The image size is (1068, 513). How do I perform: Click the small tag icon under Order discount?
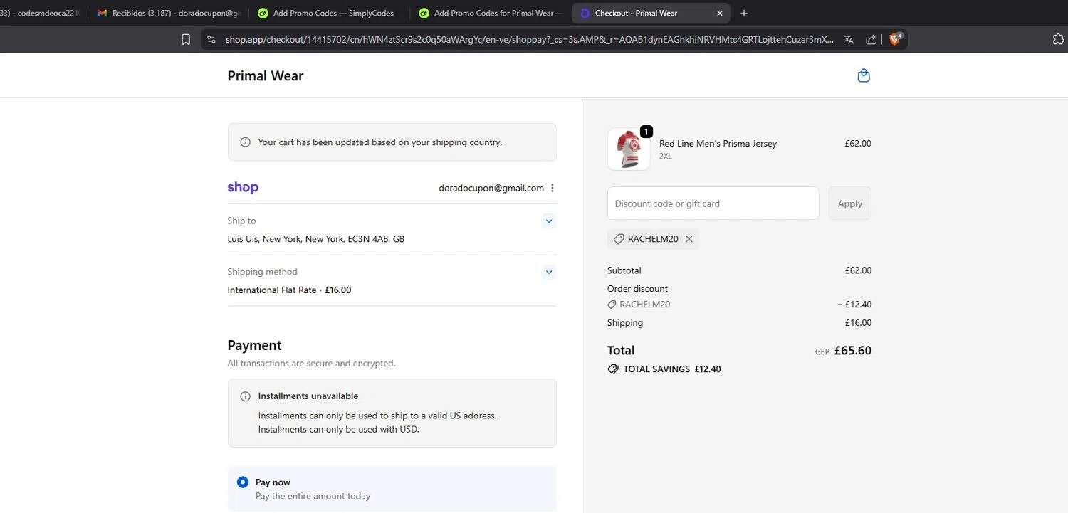[612, 305]
